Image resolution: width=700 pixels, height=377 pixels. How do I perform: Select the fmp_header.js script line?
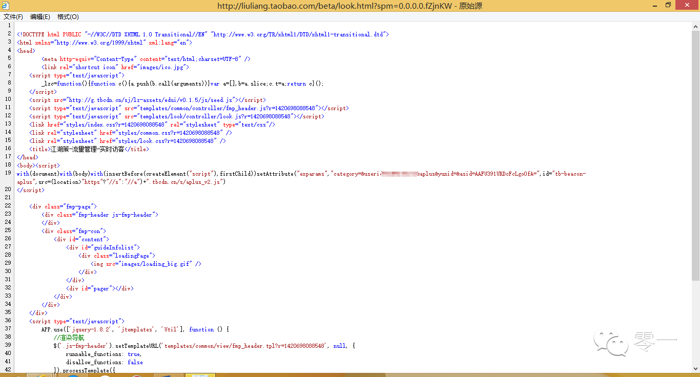click(x=189, y=108)
